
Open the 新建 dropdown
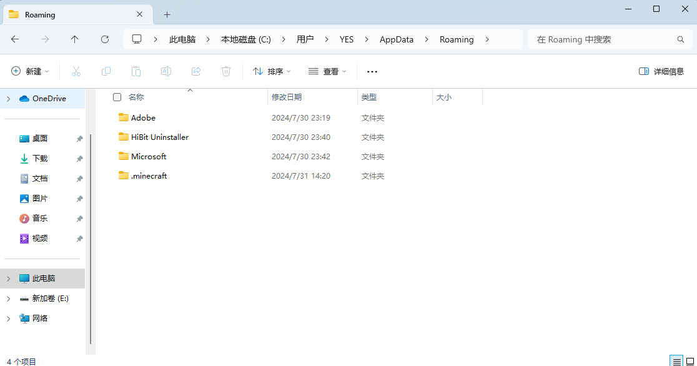[30, 72]
